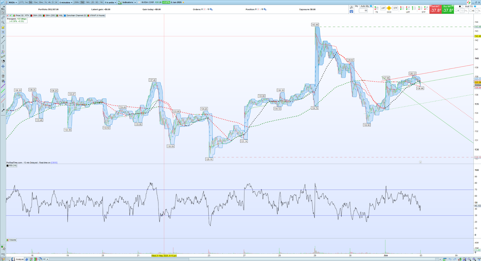
Task: Open the Auto Qty dropdown
Action: [366, 6]
